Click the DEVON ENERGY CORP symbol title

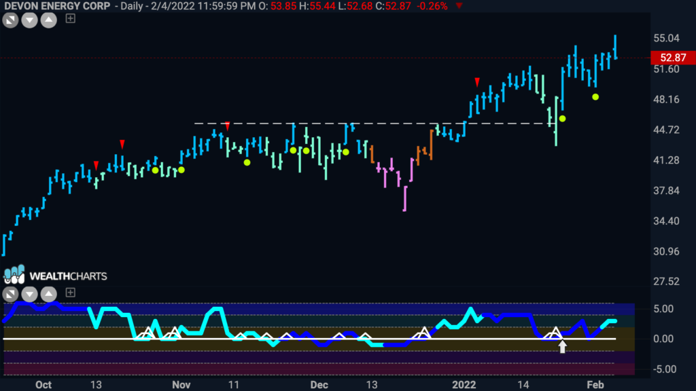click(x=57, y=6)
